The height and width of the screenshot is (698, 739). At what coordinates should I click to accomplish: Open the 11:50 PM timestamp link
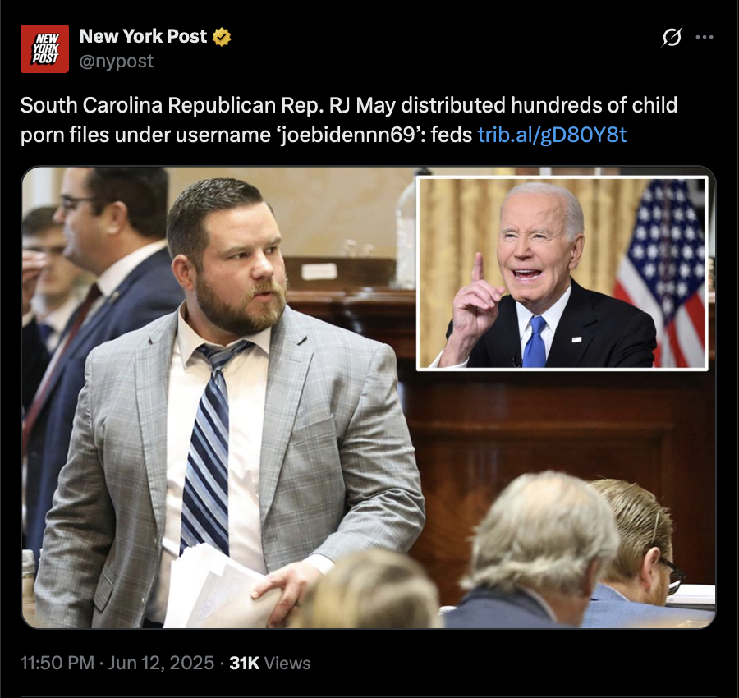57,663
